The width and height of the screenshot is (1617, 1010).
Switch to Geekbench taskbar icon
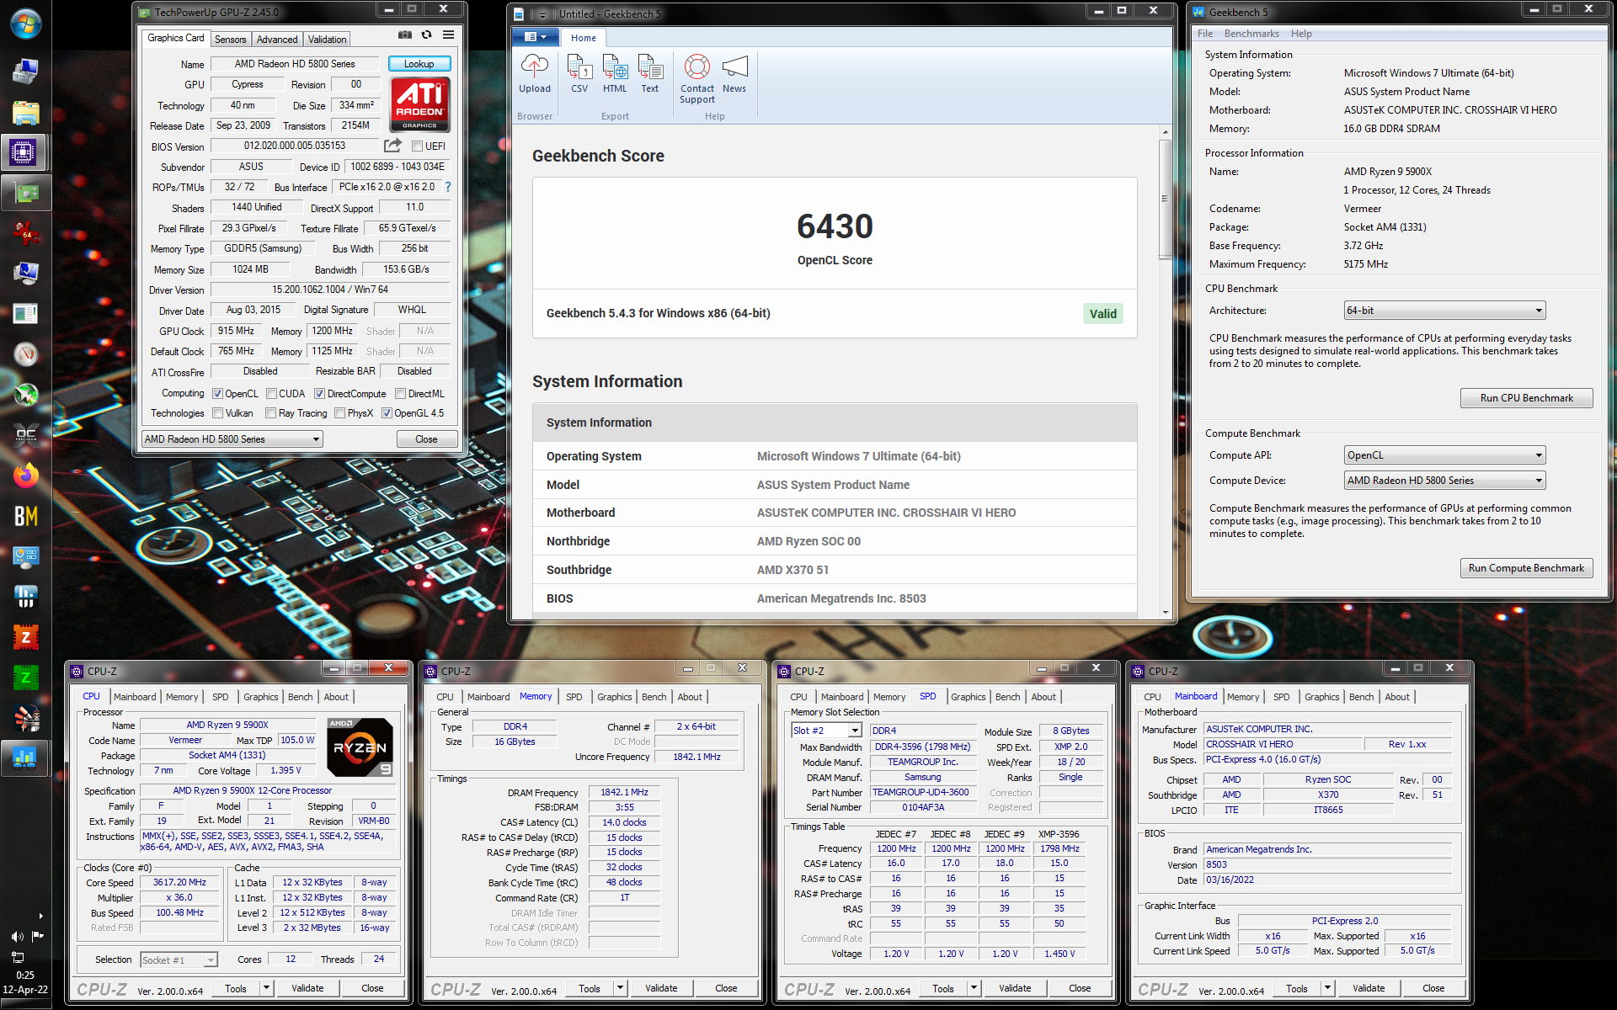point(25,758)
